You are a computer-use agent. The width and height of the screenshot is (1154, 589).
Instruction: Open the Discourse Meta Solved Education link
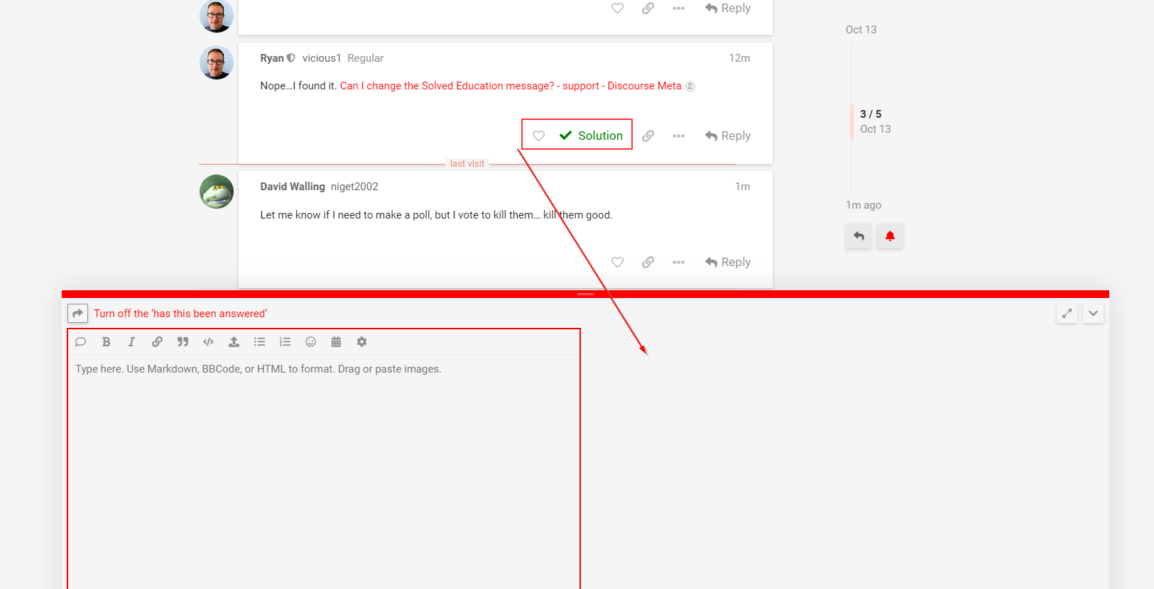pyautogui.click(x=511, y=86)
